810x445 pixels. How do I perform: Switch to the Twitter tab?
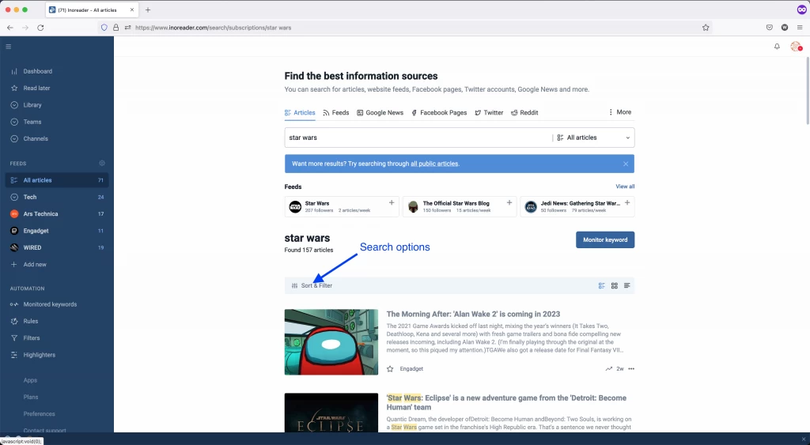pyautogui.click(x=489, y=112)
